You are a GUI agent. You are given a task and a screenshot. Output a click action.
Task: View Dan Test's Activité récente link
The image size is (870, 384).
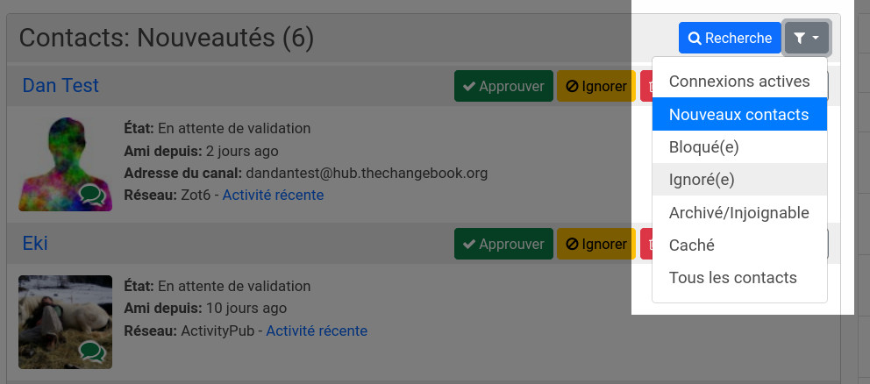(x=273, y=196)
